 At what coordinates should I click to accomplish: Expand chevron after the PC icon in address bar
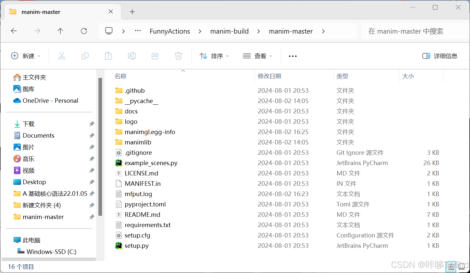coord(123,31)
